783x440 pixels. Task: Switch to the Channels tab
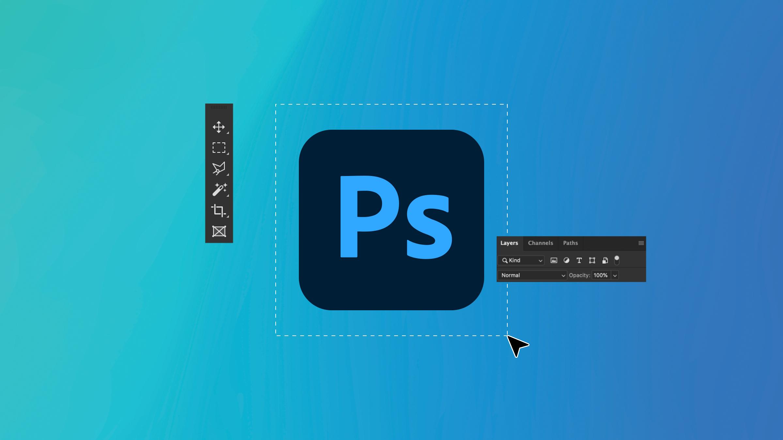pyautogui.click(x=541, y=243)
